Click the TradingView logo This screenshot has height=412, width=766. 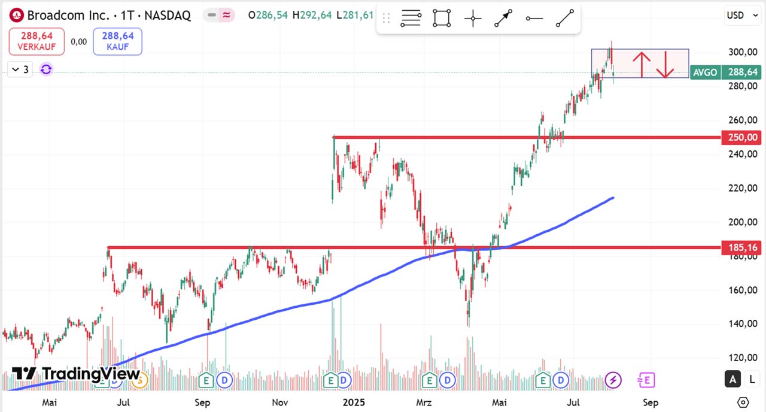tap(76, 374)
